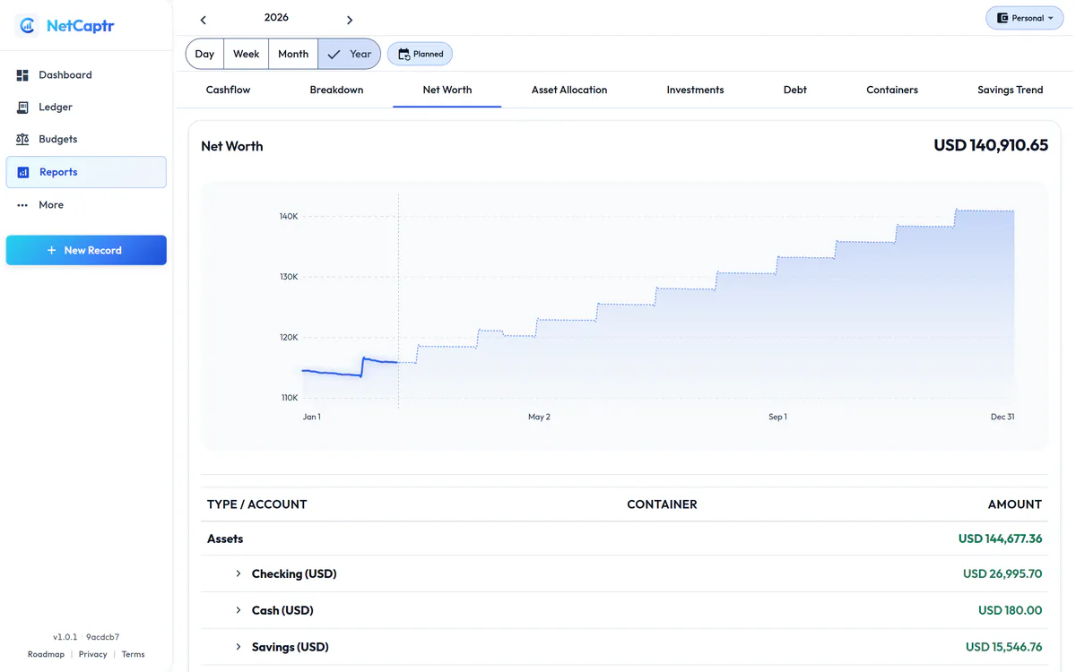Click the NetCaptr logo icon
The height and width of the screenshot is (672, 1076).
[x=27, y=26]
